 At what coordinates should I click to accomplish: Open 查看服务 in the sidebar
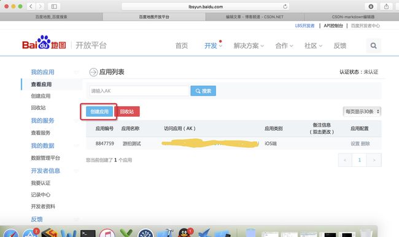coord(41,133)
